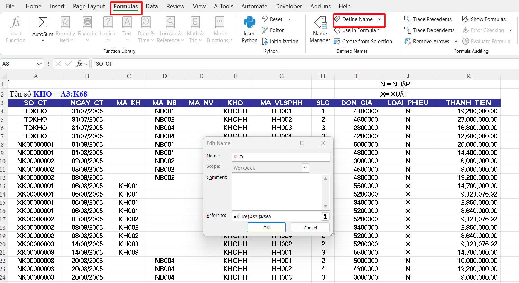Open the File tab

(10, 6)
